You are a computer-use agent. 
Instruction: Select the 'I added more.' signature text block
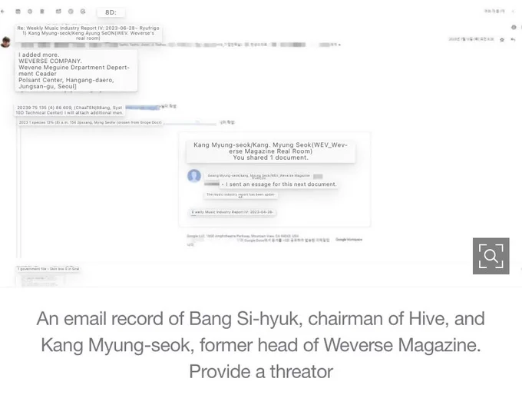(76, 71)
